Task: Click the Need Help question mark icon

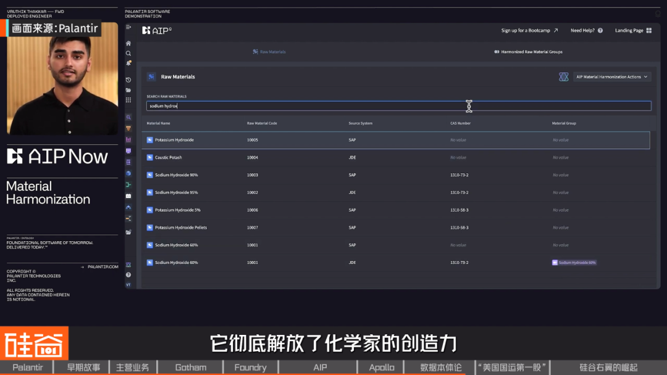Action: [x=600, y=30]
